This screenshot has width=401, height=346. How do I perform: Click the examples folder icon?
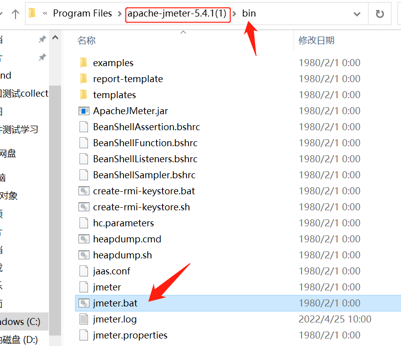pos(83,63)
